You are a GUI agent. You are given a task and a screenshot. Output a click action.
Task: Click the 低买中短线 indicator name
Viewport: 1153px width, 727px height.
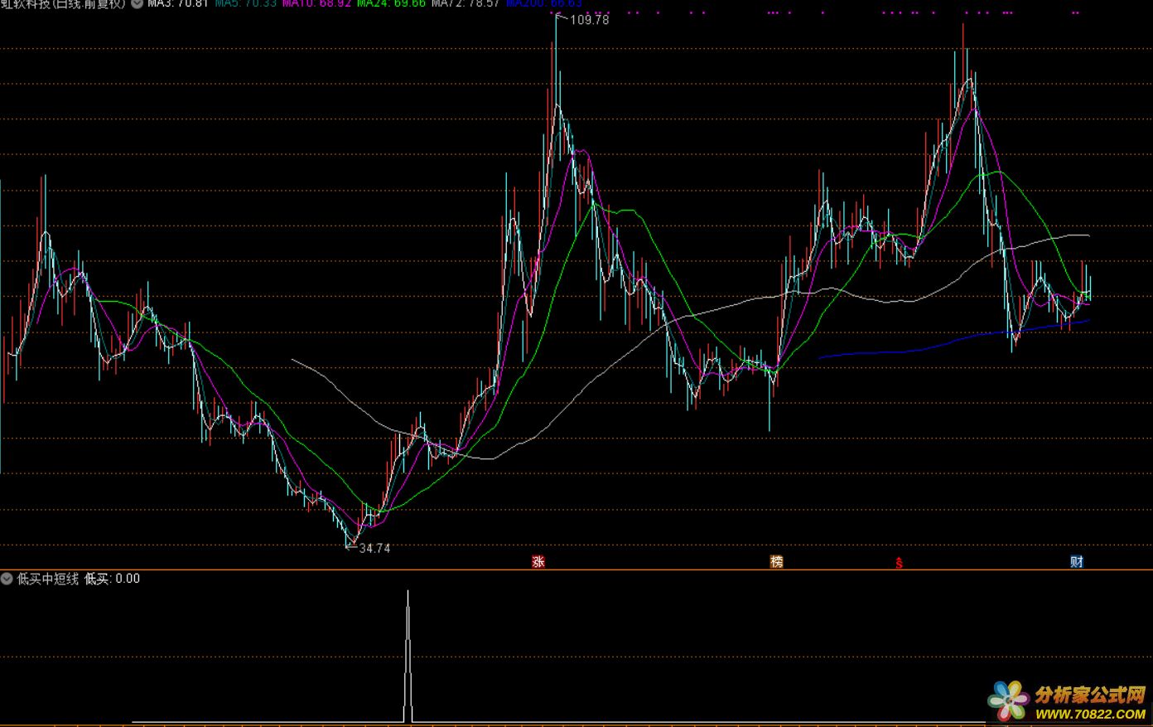click(x=48, y=579)
